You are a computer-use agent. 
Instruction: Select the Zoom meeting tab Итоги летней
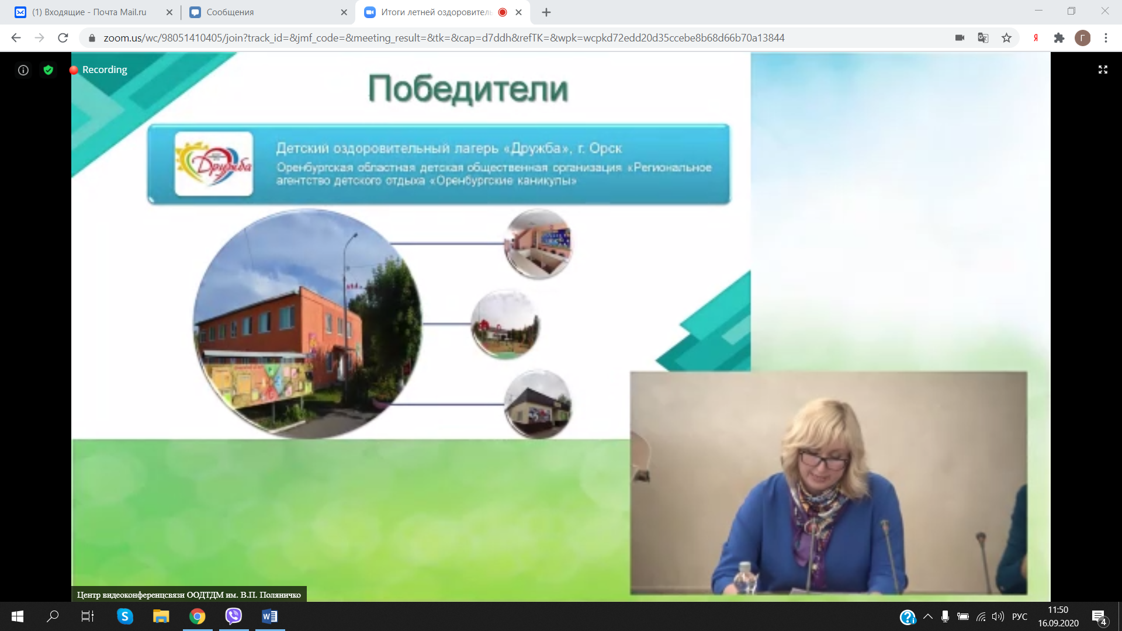[435, 12]
